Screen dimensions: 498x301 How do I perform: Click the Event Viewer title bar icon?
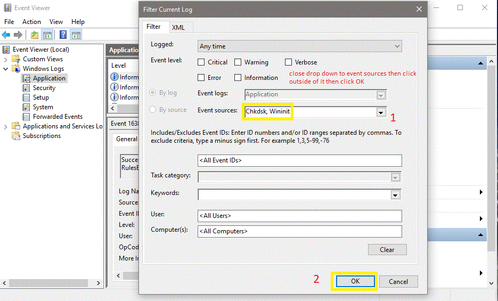(7, 7)
